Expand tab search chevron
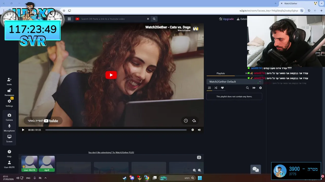Screen dimensions: 325x182 pyautogui.click(x=322, y=4)
